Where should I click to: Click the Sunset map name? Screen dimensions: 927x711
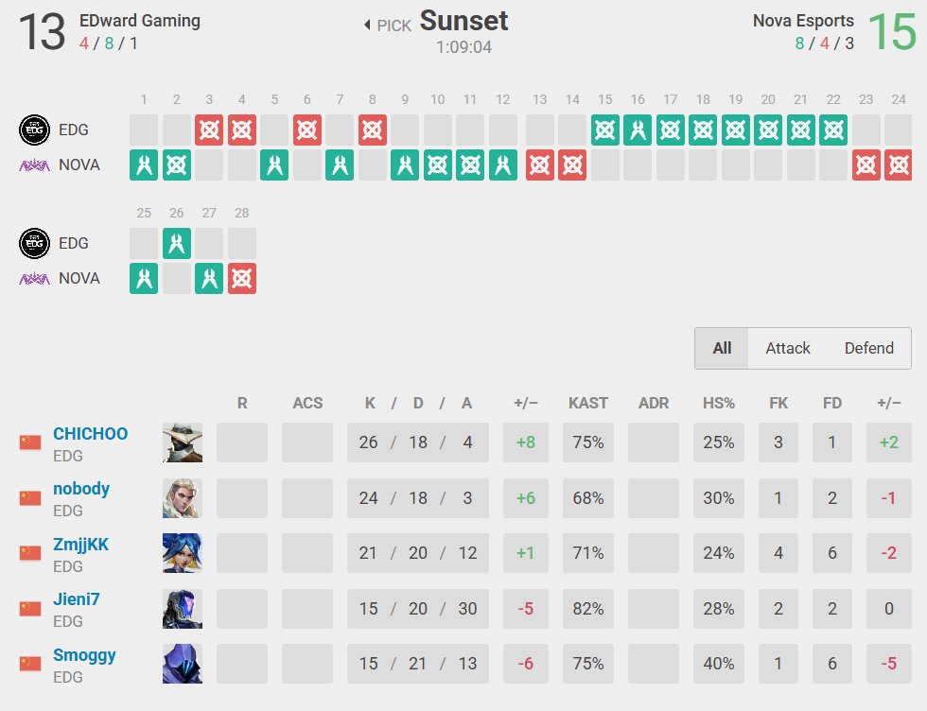click(x=464, y=21)
